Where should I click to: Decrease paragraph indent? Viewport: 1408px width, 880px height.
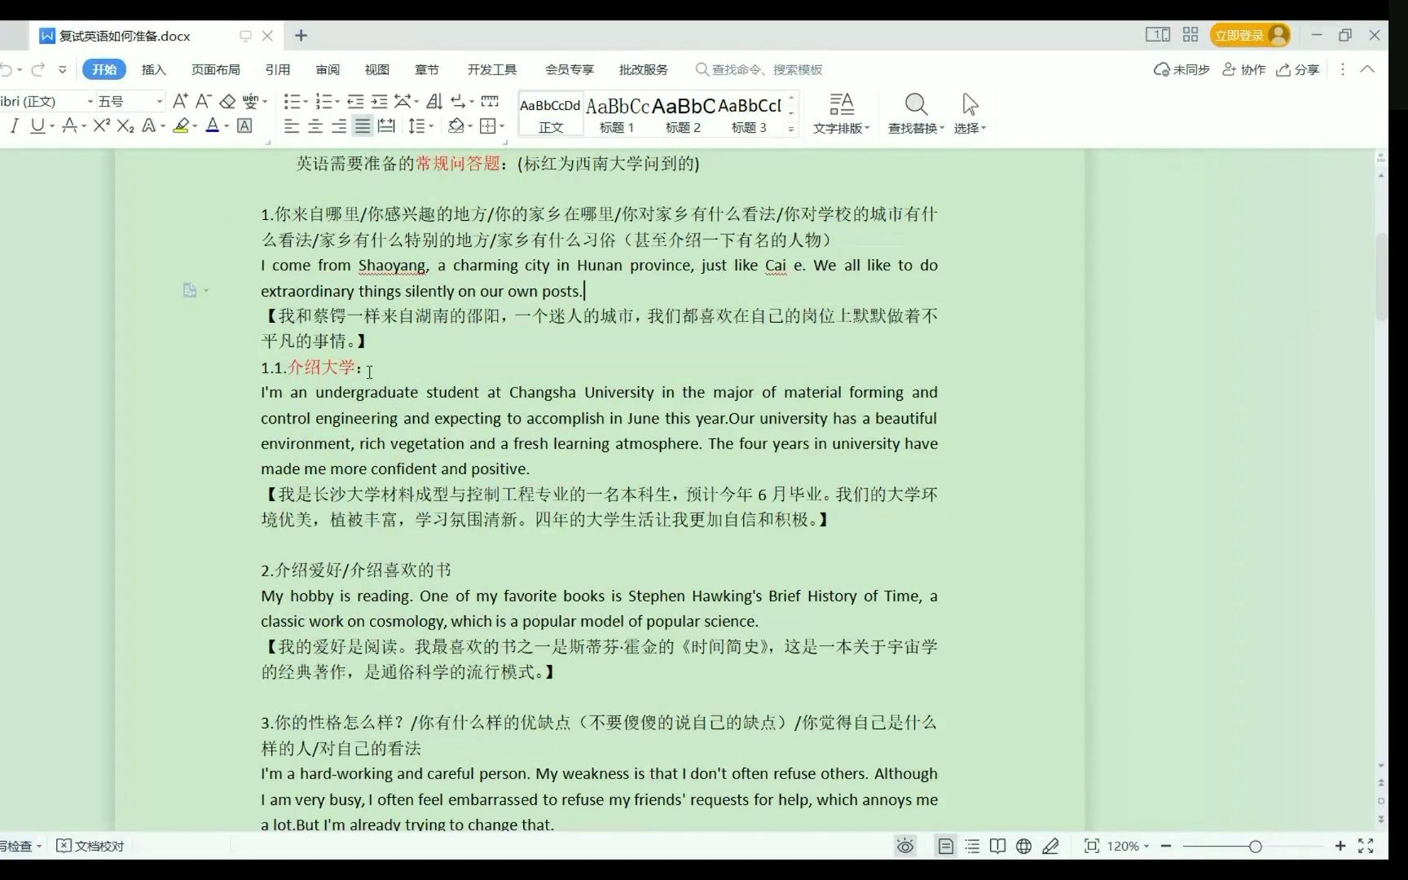pyautogui.click(x=355, y=101)
